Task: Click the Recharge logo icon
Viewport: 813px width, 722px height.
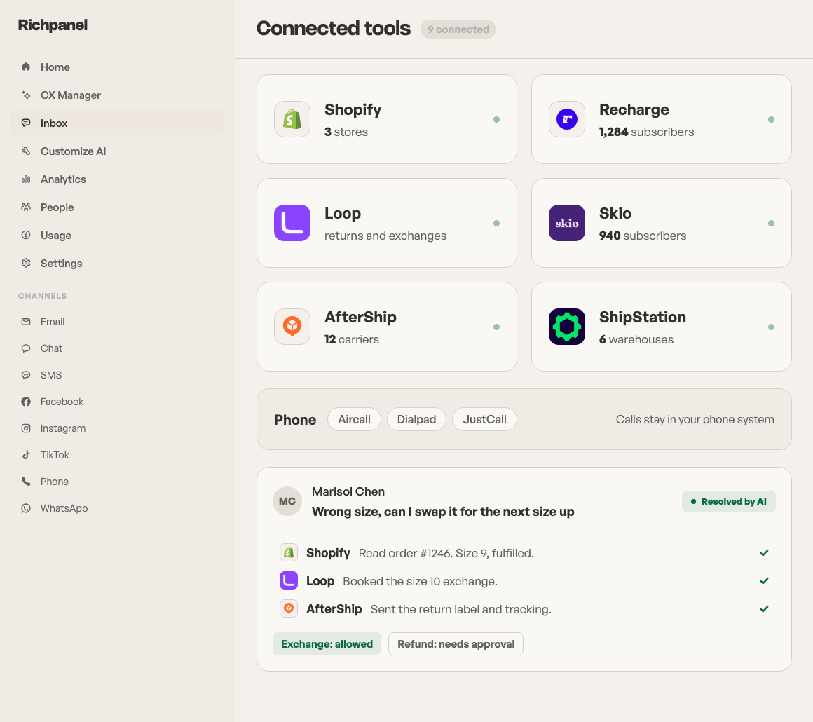Action: click(x=567, y=119)
